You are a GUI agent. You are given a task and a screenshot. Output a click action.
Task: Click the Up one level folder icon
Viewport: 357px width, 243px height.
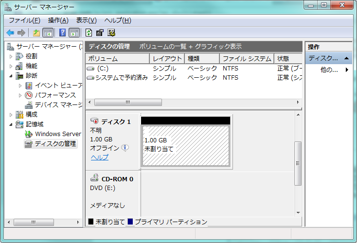coord(36,33)
